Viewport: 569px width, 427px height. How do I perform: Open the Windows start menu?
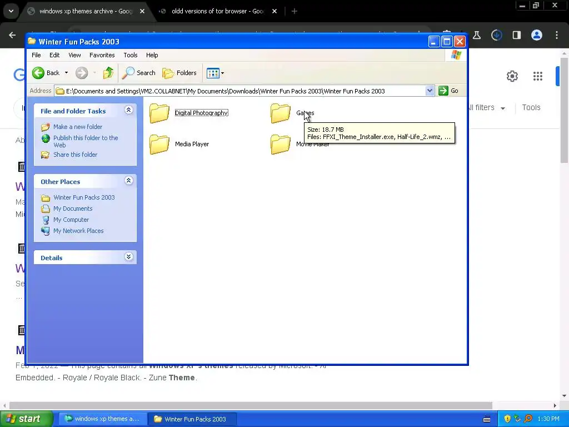[27, 419]
